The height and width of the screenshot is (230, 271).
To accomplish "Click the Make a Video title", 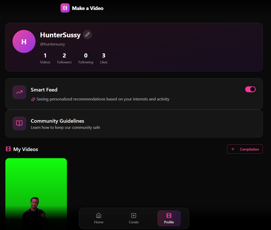I will [88, 8].
